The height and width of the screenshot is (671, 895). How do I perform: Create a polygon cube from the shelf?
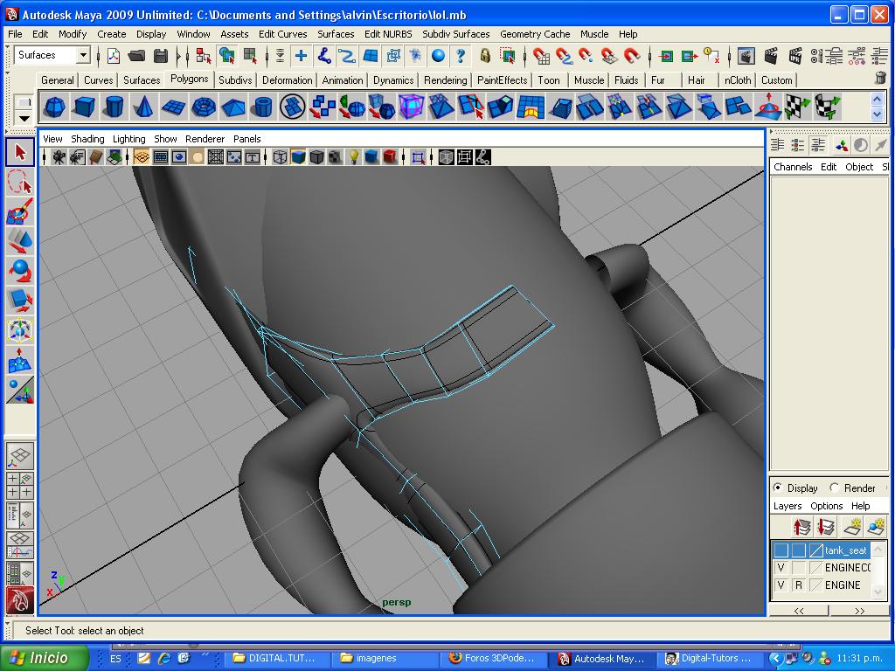click(x=85, y=107)
